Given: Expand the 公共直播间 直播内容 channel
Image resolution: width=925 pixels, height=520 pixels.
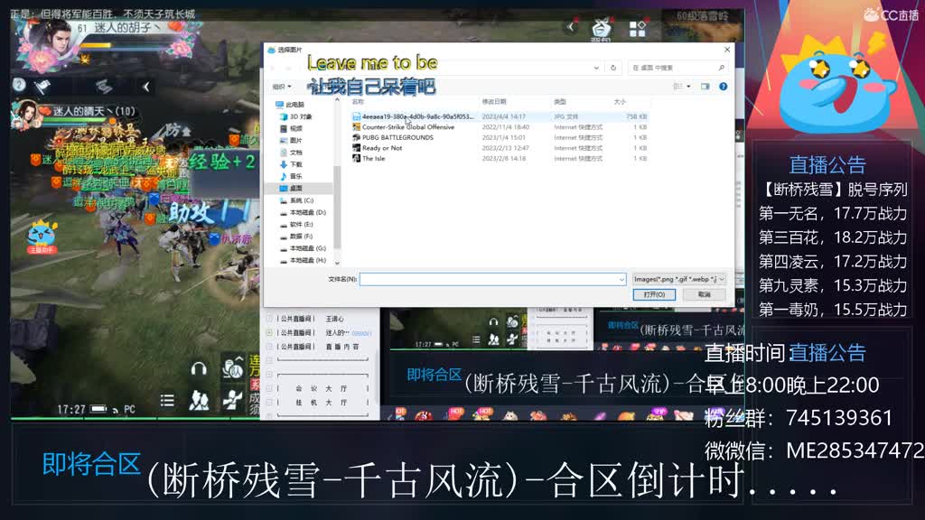Looking at the screenshot, I should click(269, 347).
